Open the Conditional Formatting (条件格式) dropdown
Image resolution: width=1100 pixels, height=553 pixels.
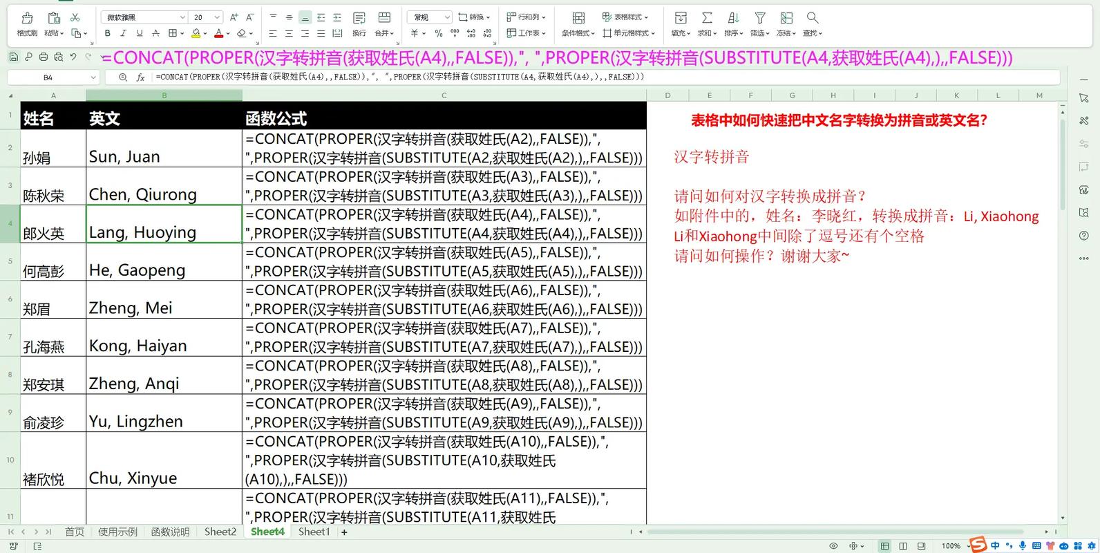click(579, 24)
